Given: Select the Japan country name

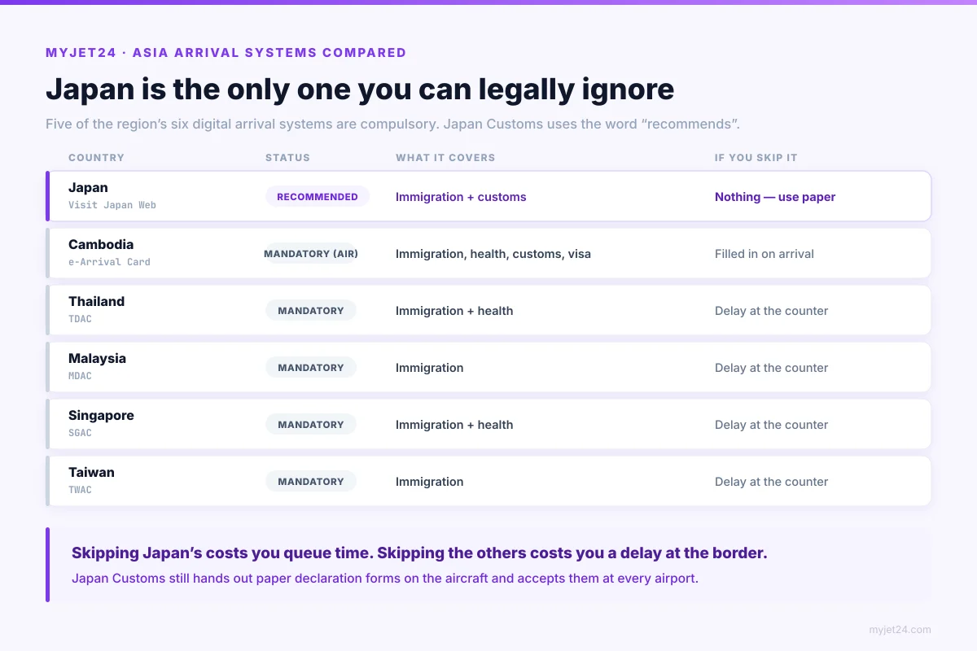Looking at the screenshot, I should (88, 188).
